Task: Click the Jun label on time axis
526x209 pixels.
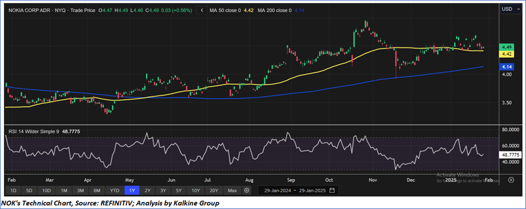Action: click(x=171, y=180)
